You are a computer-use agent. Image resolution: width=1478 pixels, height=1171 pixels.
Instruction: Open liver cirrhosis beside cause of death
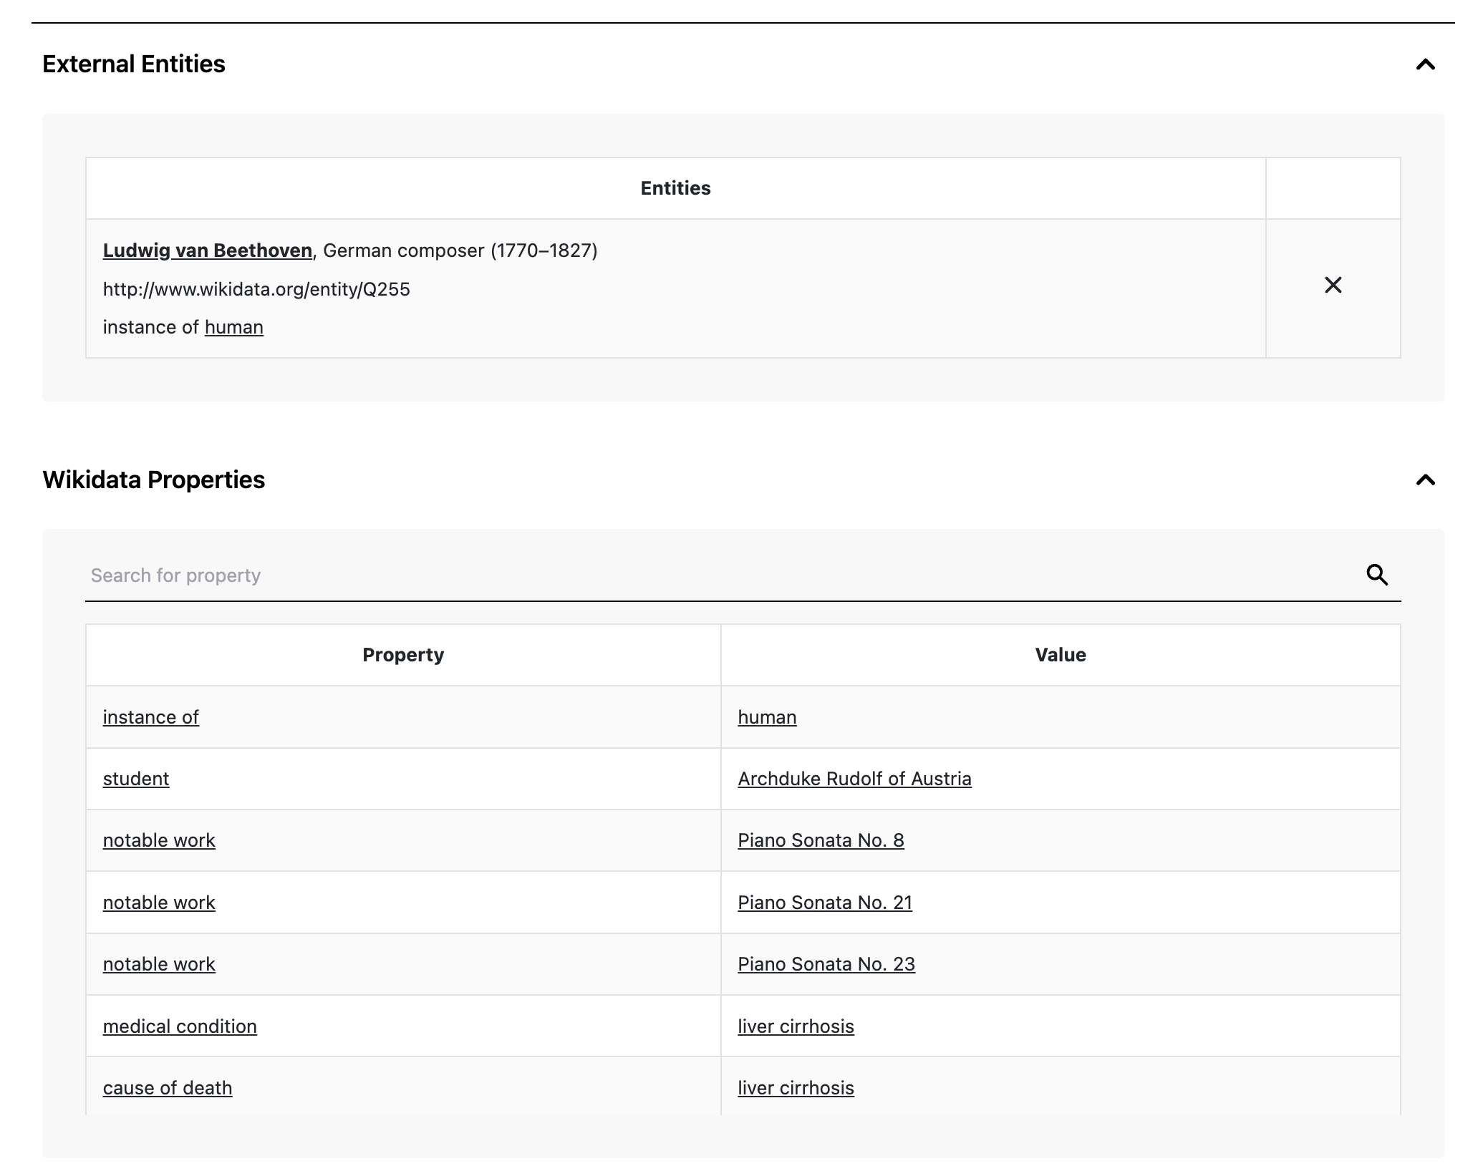point(796,1088)
